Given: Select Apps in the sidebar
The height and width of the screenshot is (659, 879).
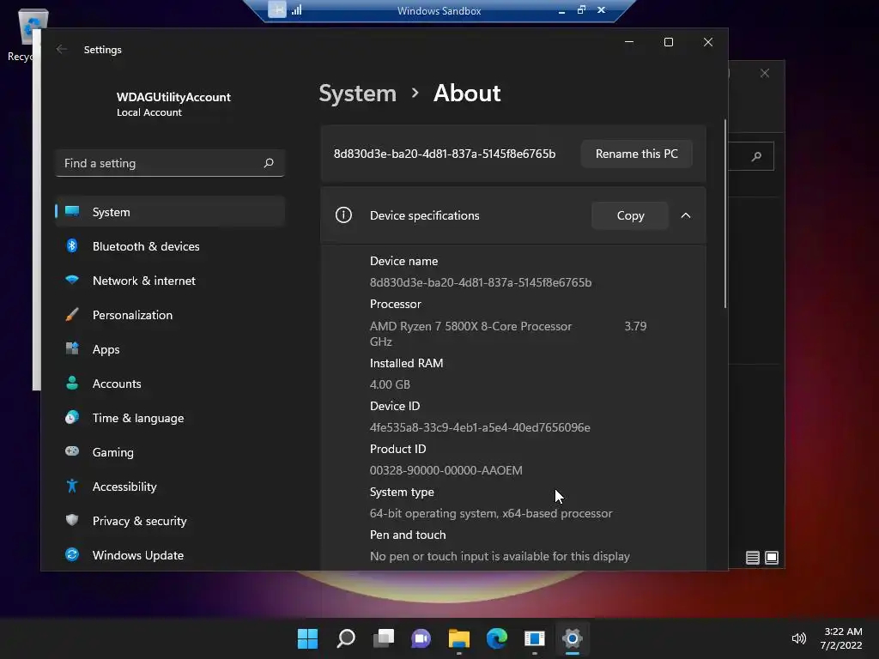Looking at the screenshot, I should (170, 349).
